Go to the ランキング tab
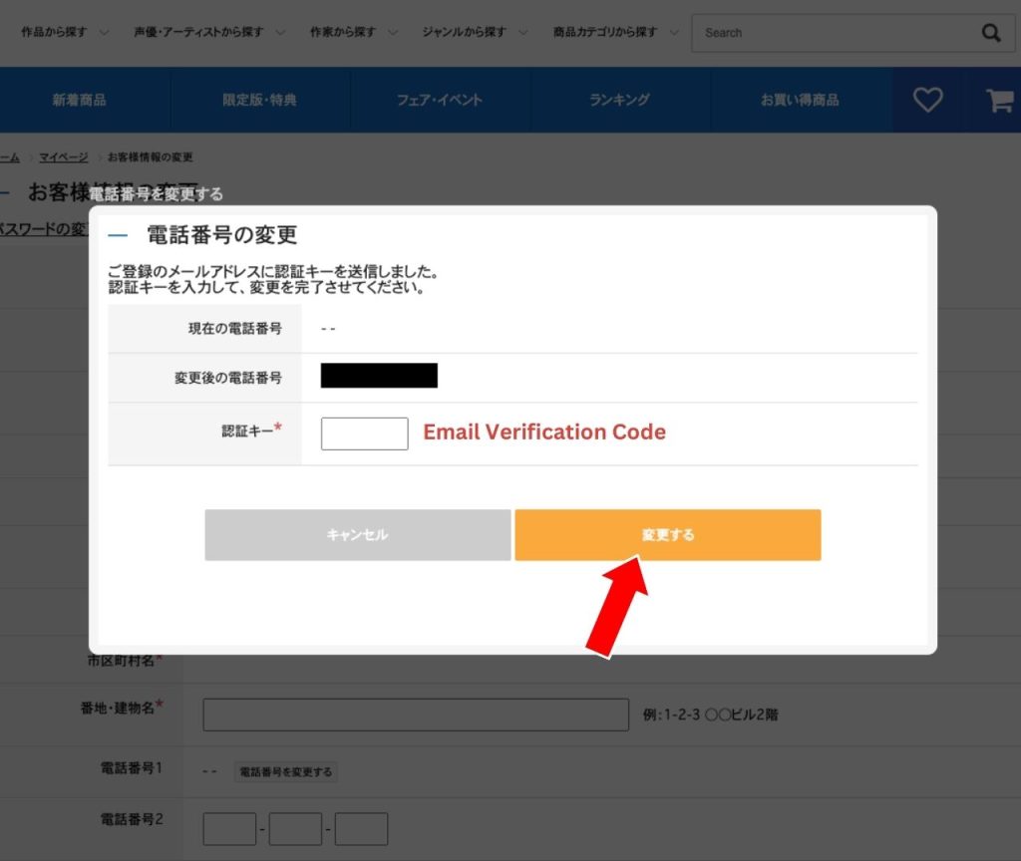 tap(620, 100)
